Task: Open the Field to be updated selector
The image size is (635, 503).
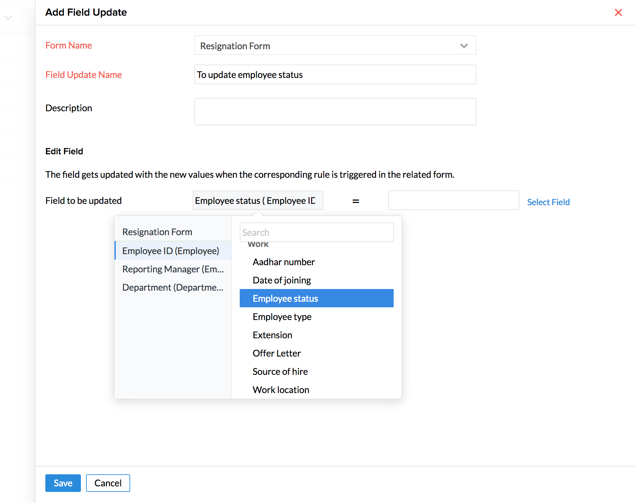Action: tap(258, 201)
